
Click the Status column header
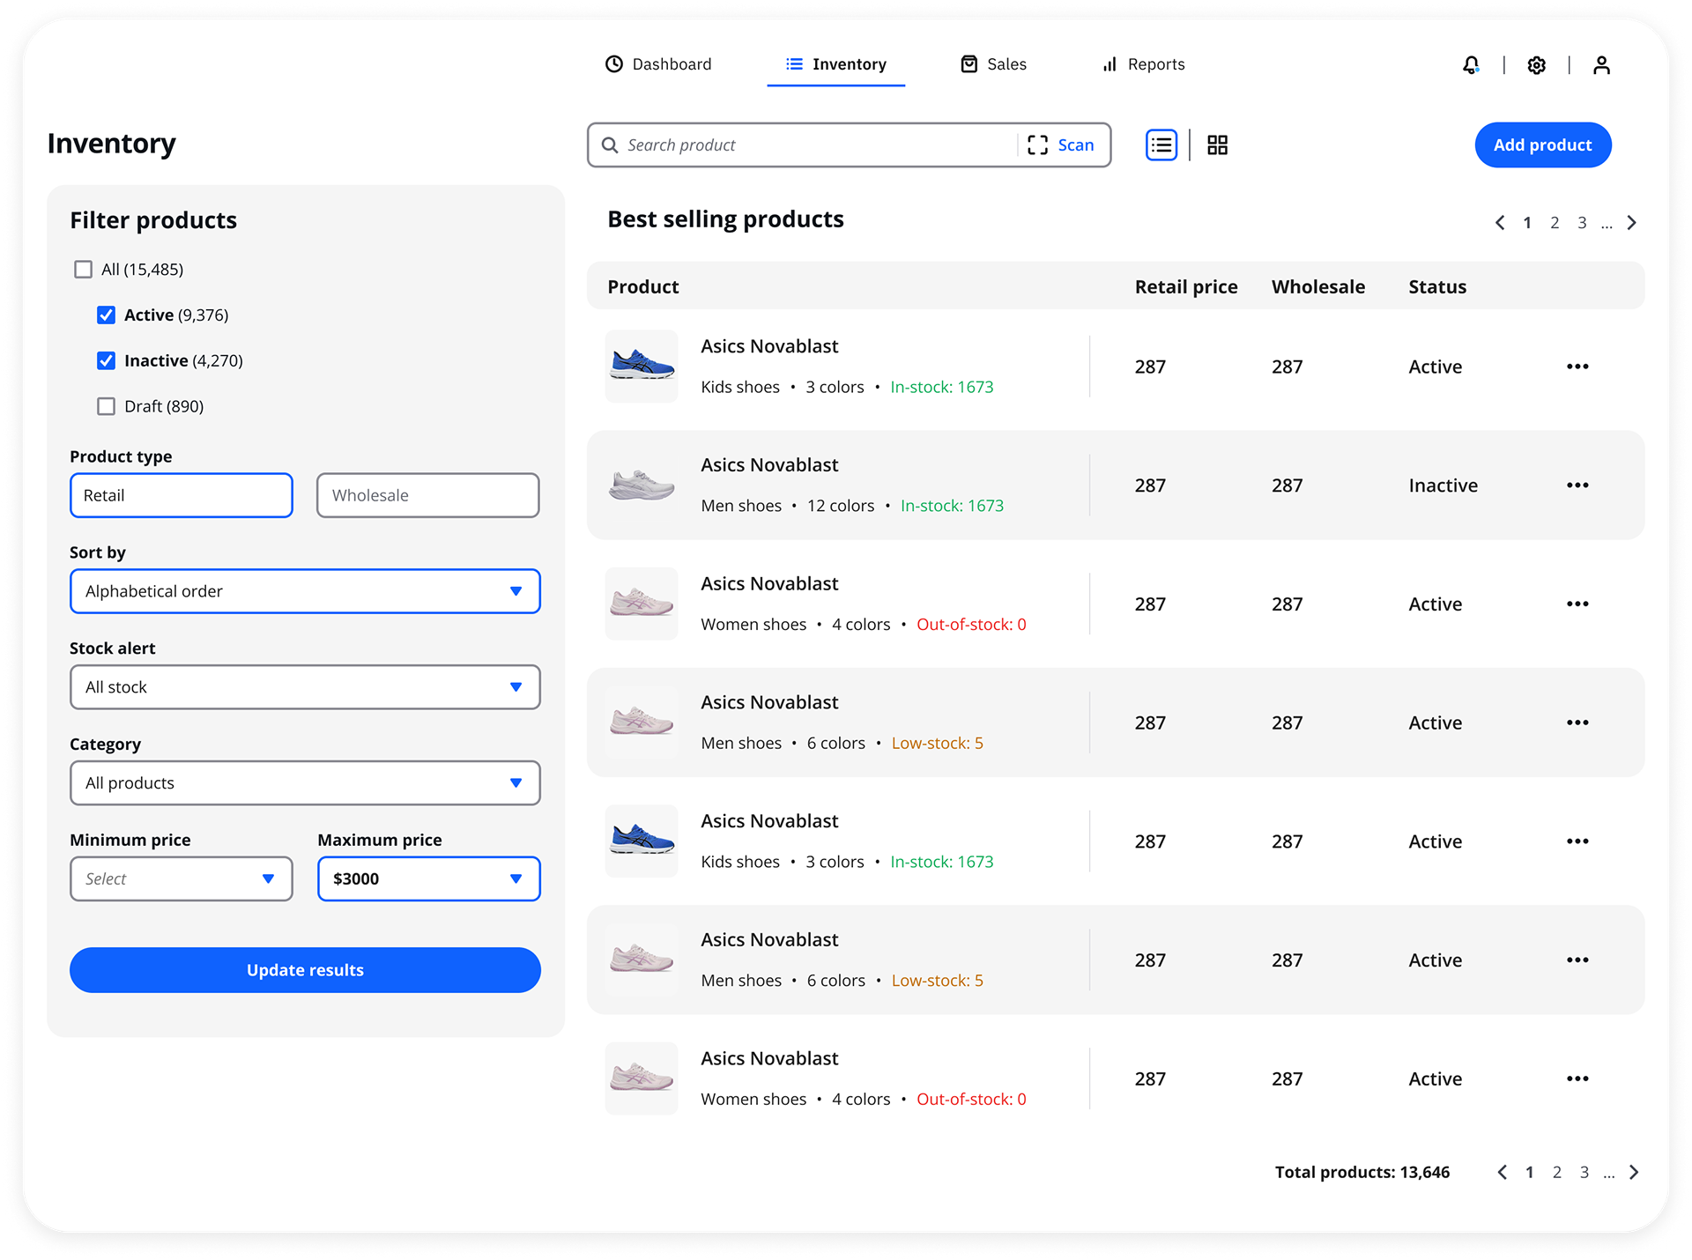tap(1437, 286)
